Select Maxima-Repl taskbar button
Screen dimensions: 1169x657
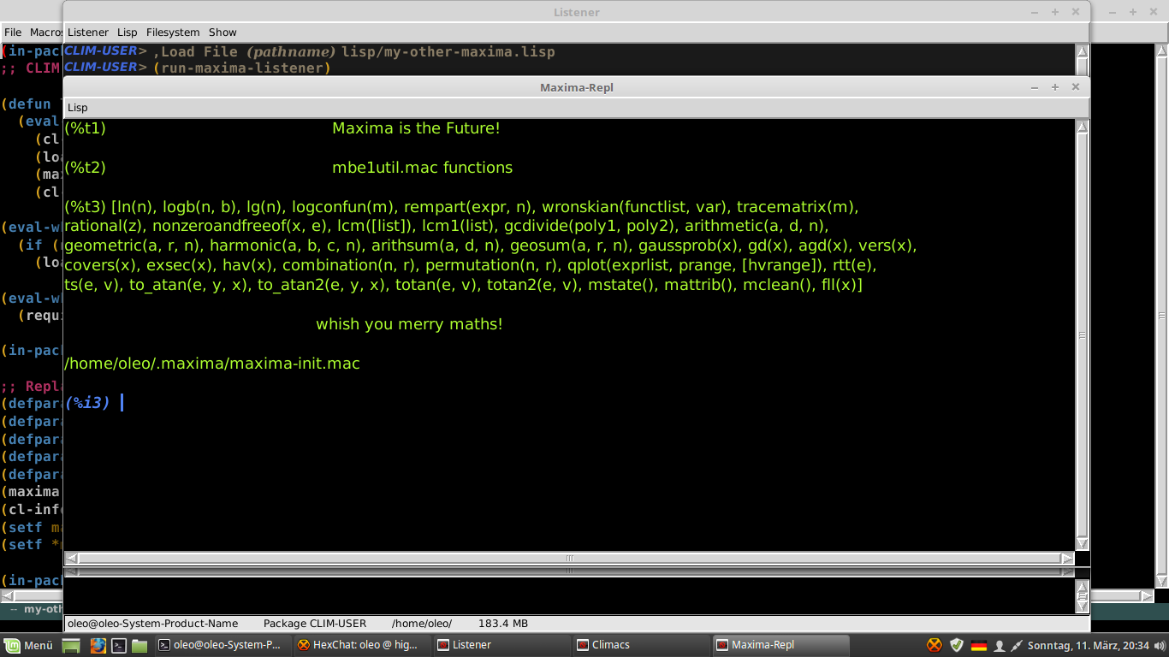pyautogui.click(x=780, y=645)
